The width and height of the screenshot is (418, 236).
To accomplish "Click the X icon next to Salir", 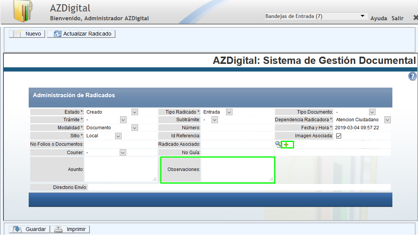I will pyautogui.click(x=416, y=18).
